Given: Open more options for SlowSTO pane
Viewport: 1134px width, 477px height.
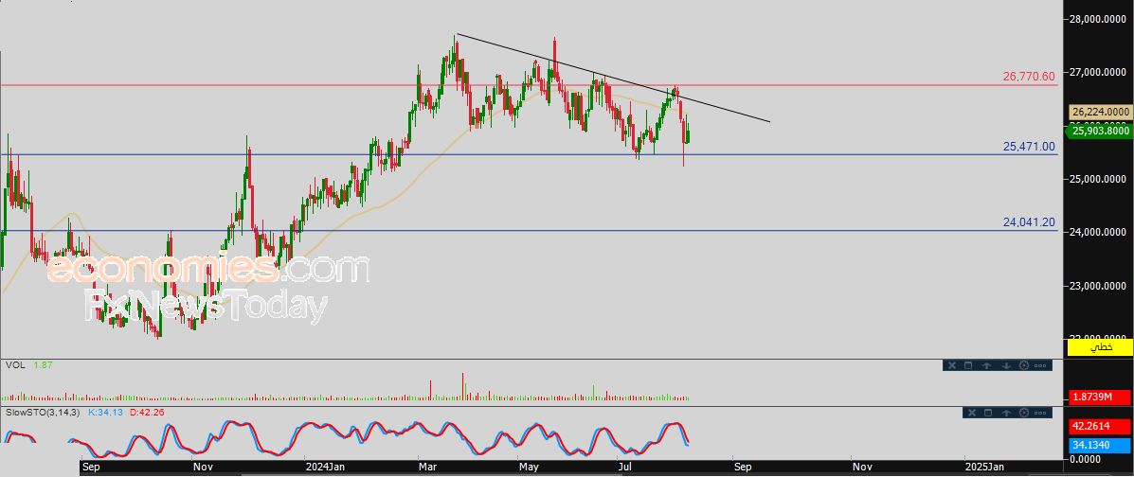Looking at the screenshot, I should click(x=1040, y=413).
